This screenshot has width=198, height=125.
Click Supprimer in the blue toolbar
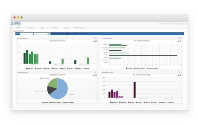pyautogui.click(x=83, y=34)
